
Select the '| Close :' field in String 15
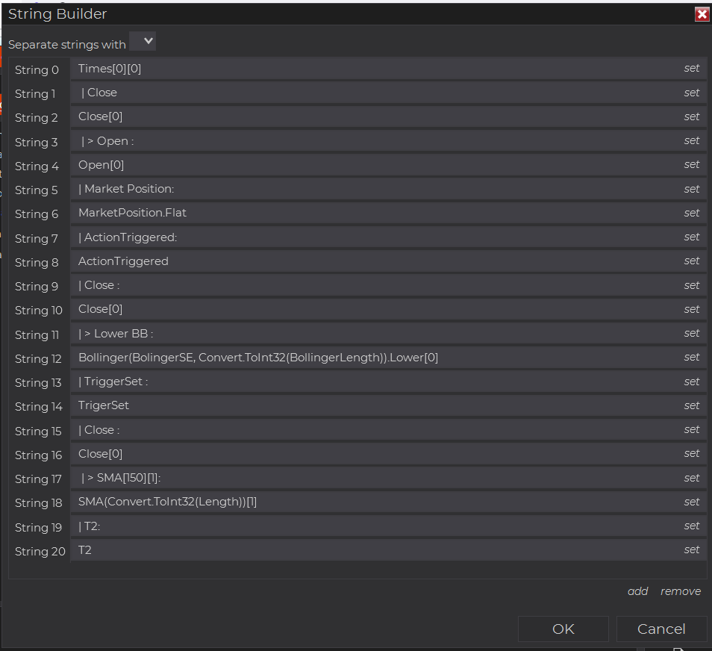[x=388, y=430]
